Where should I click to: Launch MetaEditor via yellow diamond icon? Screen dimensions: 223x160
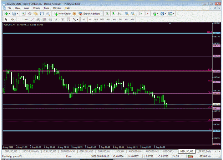point(74,14)
